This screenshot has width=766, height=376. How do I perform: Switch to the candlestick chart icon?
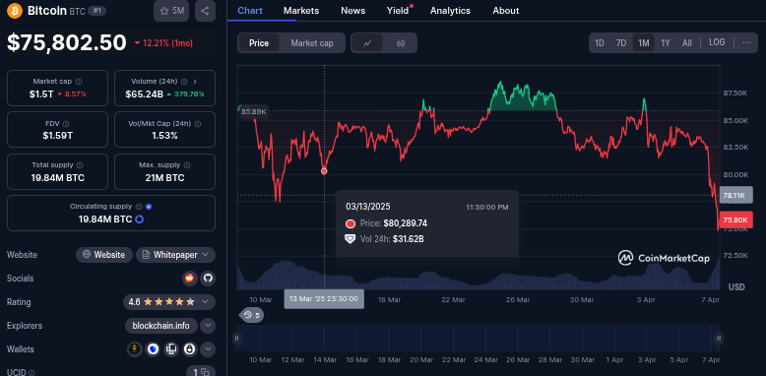(x=401, y=43)
